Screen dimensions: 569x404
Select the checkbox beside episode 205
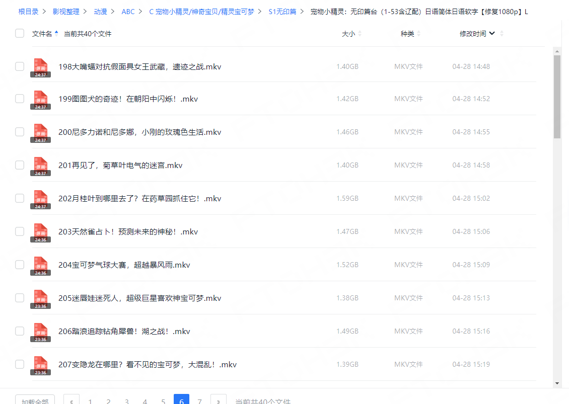click(x=19, y=298)
